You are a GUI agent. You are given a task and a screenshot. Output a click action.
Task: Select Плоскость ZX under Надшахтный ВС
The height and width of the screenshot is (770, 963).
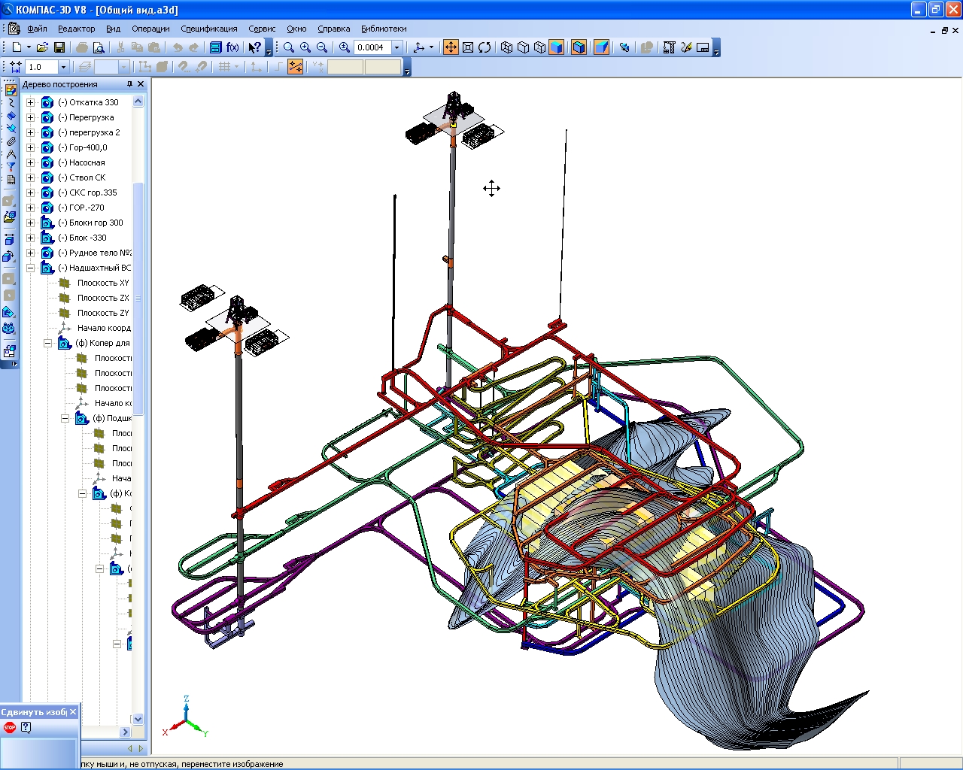click(x=103, y=298)
